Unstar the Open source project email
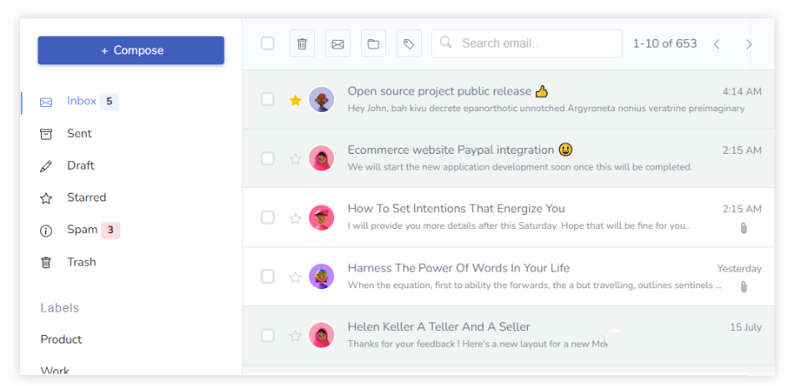The height and width of the screenshot is (386, 797). 295,100
